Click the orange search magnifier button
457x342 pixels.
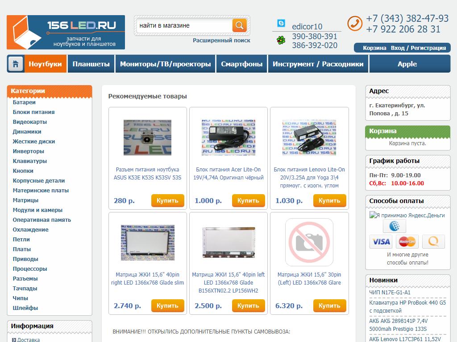click(x=240, y=25)
